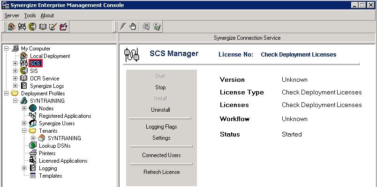Screen dimensions: 377x187
Task: Click the SIS icon in tree
Action: tap(24, 71)
